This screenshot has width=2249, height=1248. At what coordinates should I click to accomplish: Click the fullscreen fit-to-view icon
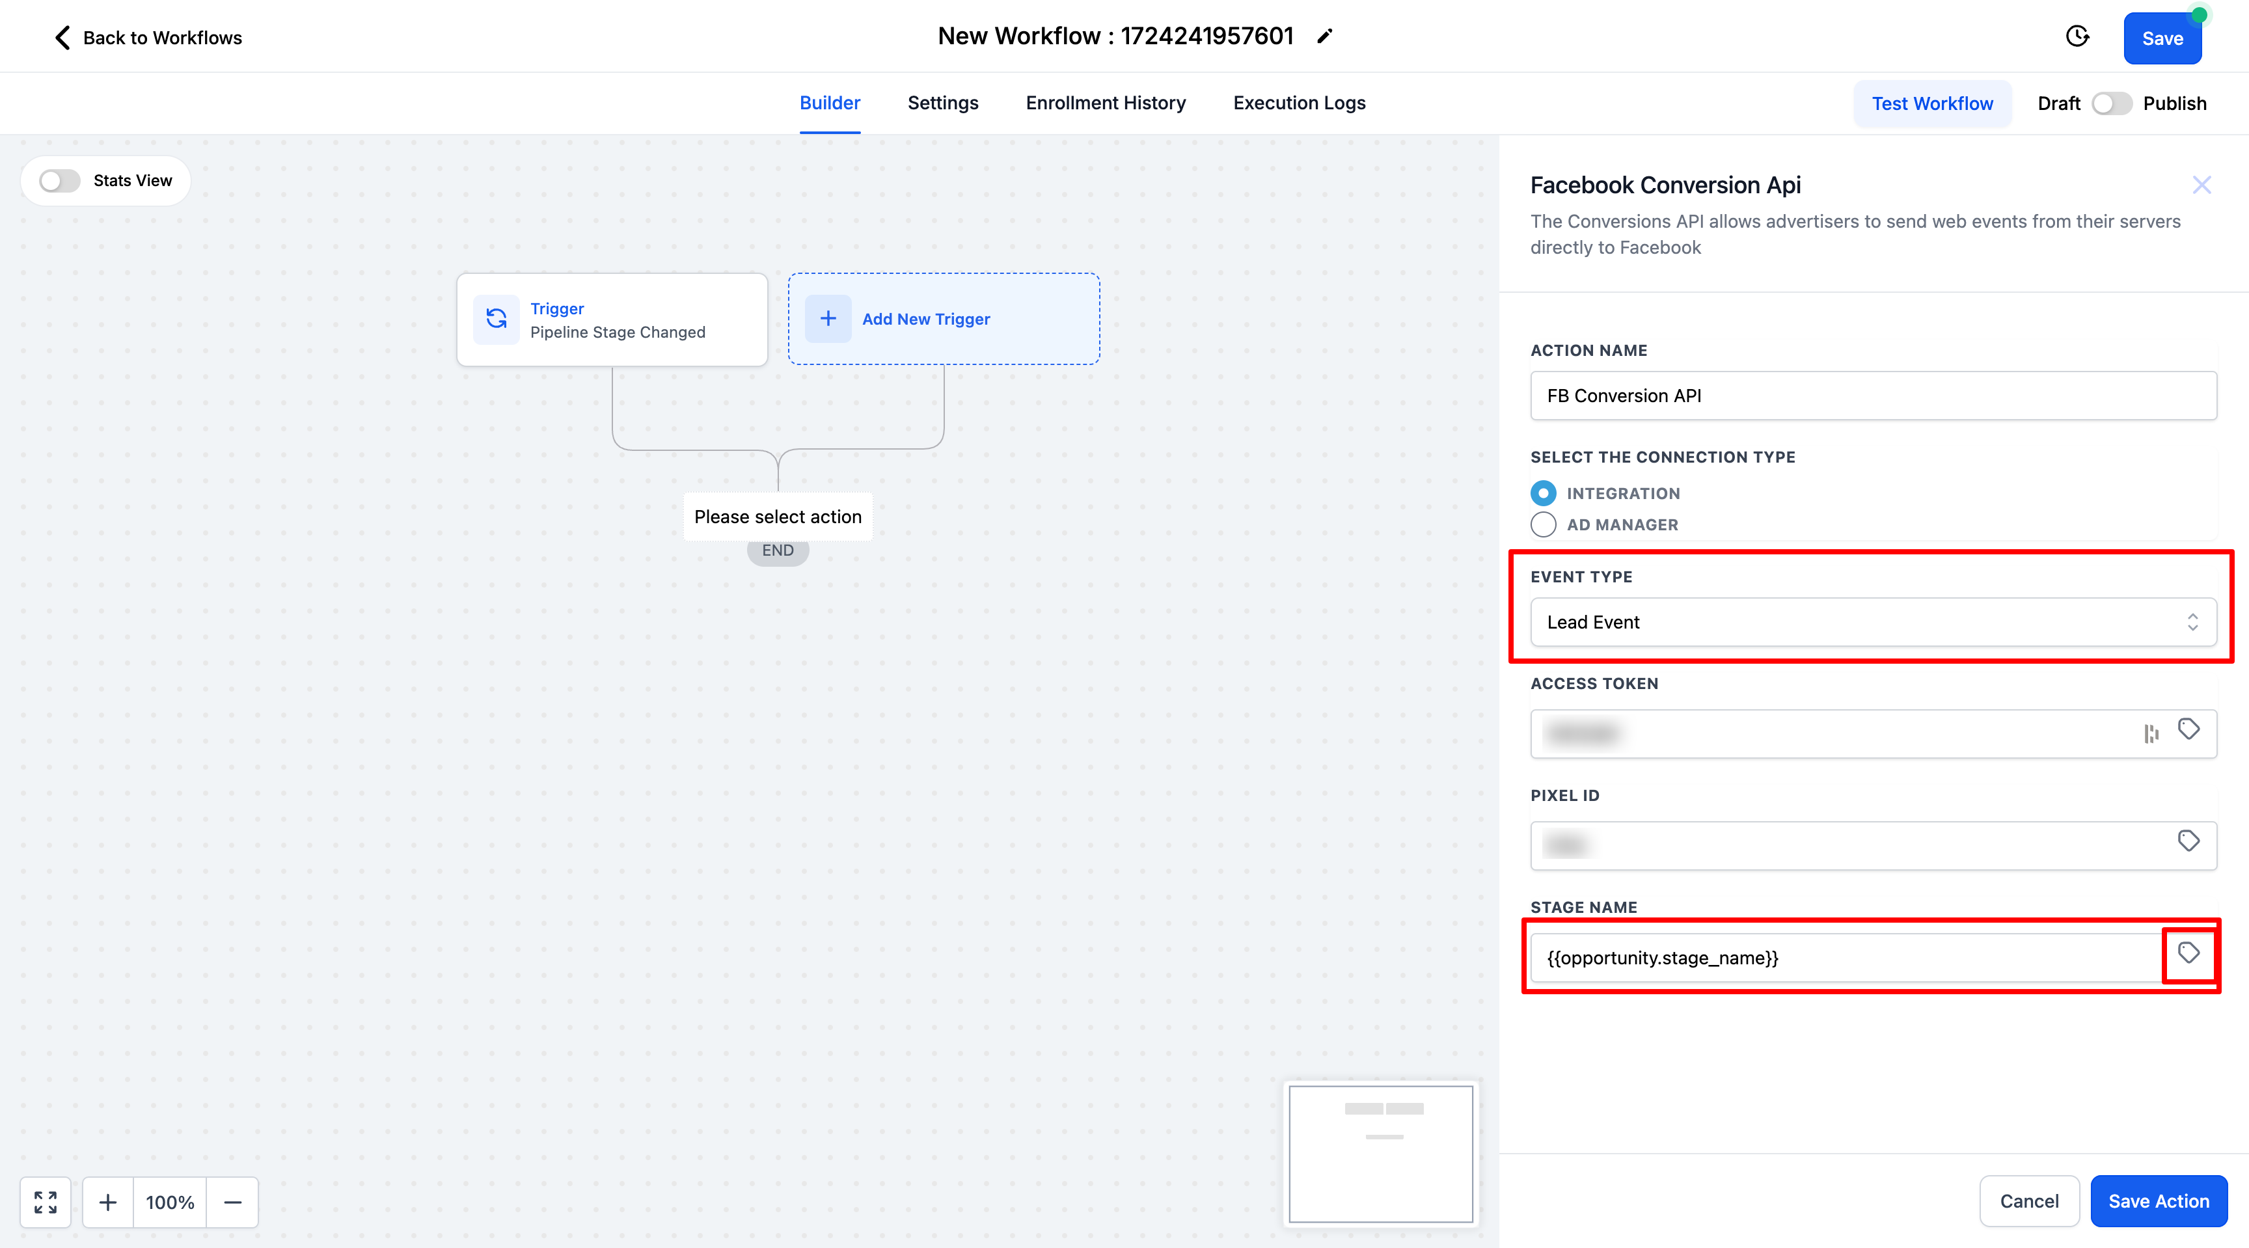46,1202
